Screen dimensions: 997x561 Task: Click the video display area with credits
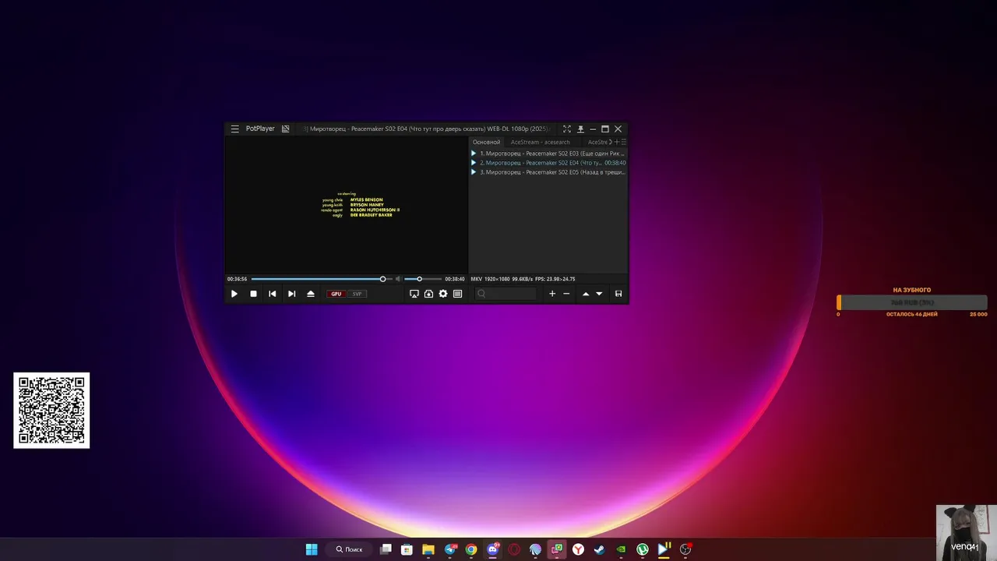tap(347, 205)
